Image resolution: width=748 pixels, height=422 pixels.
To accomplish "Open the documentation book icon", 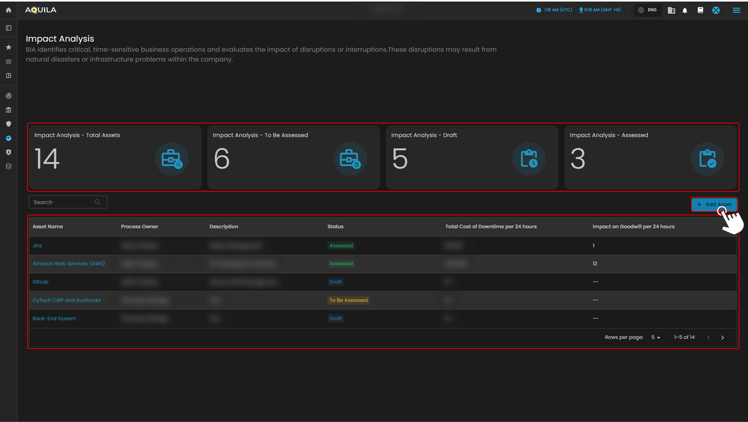I will point(700,11).
